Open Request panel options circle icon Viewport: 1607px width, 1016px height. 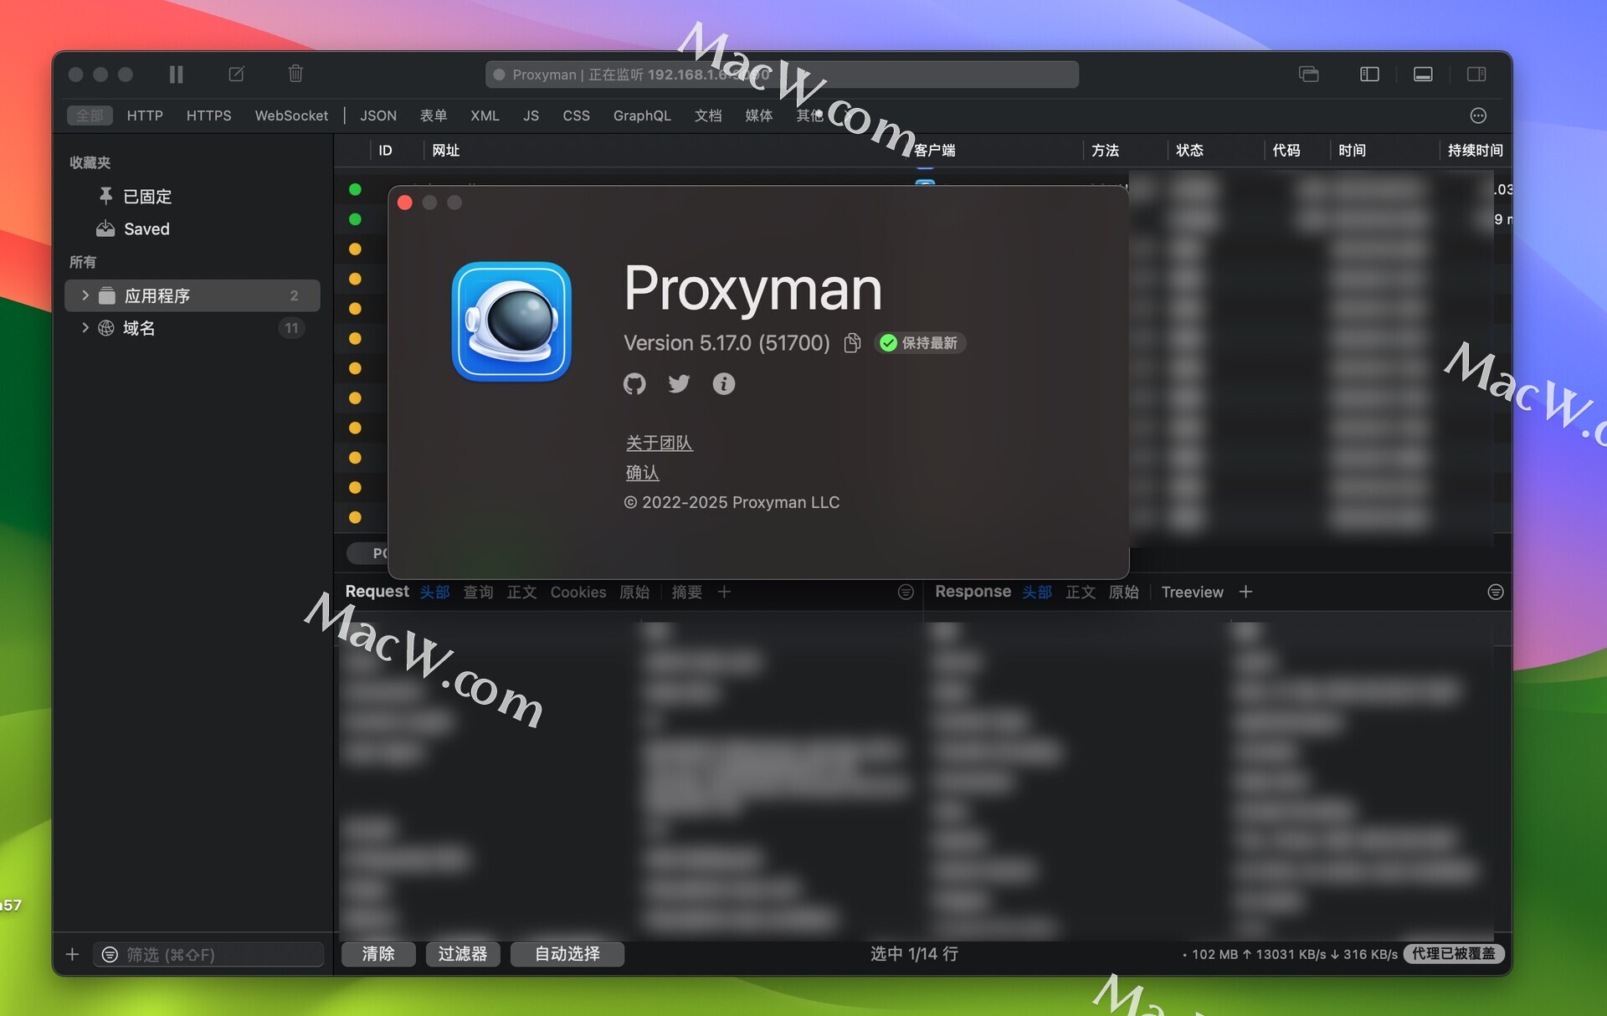(906, 592)
